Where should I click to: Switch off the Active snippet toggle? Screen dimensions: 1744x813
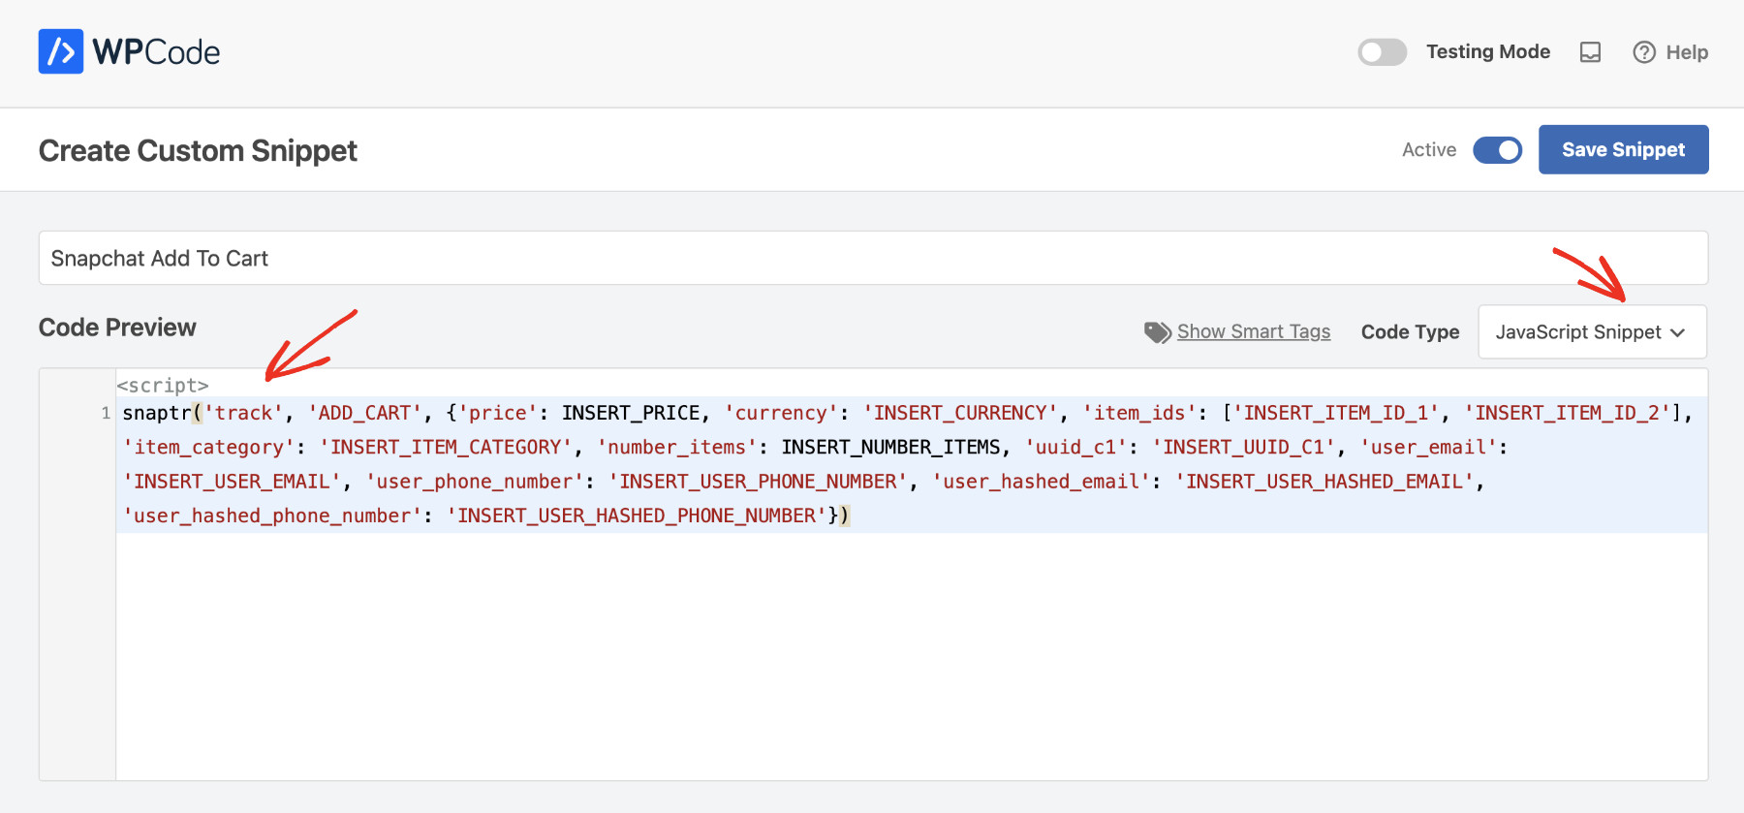[x=1497, y=150]
